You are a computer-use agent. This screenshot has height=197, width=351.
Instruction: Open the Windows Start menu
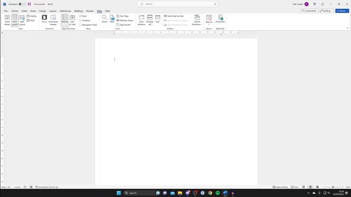[118, 193]
